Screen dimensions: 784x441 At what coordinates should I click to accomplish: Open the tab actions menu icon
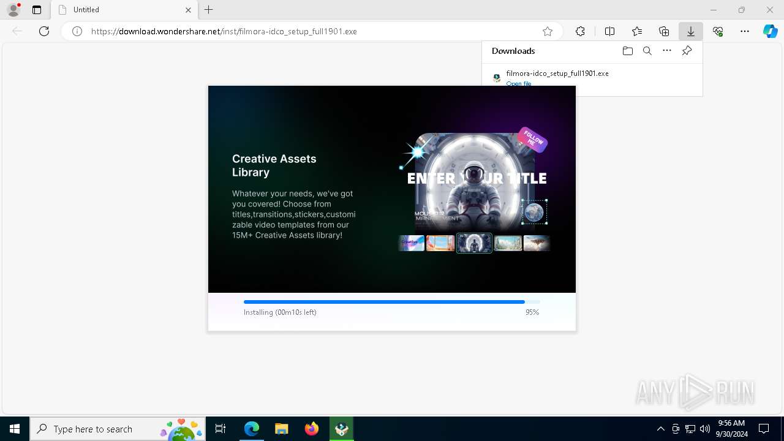point(37,10)
